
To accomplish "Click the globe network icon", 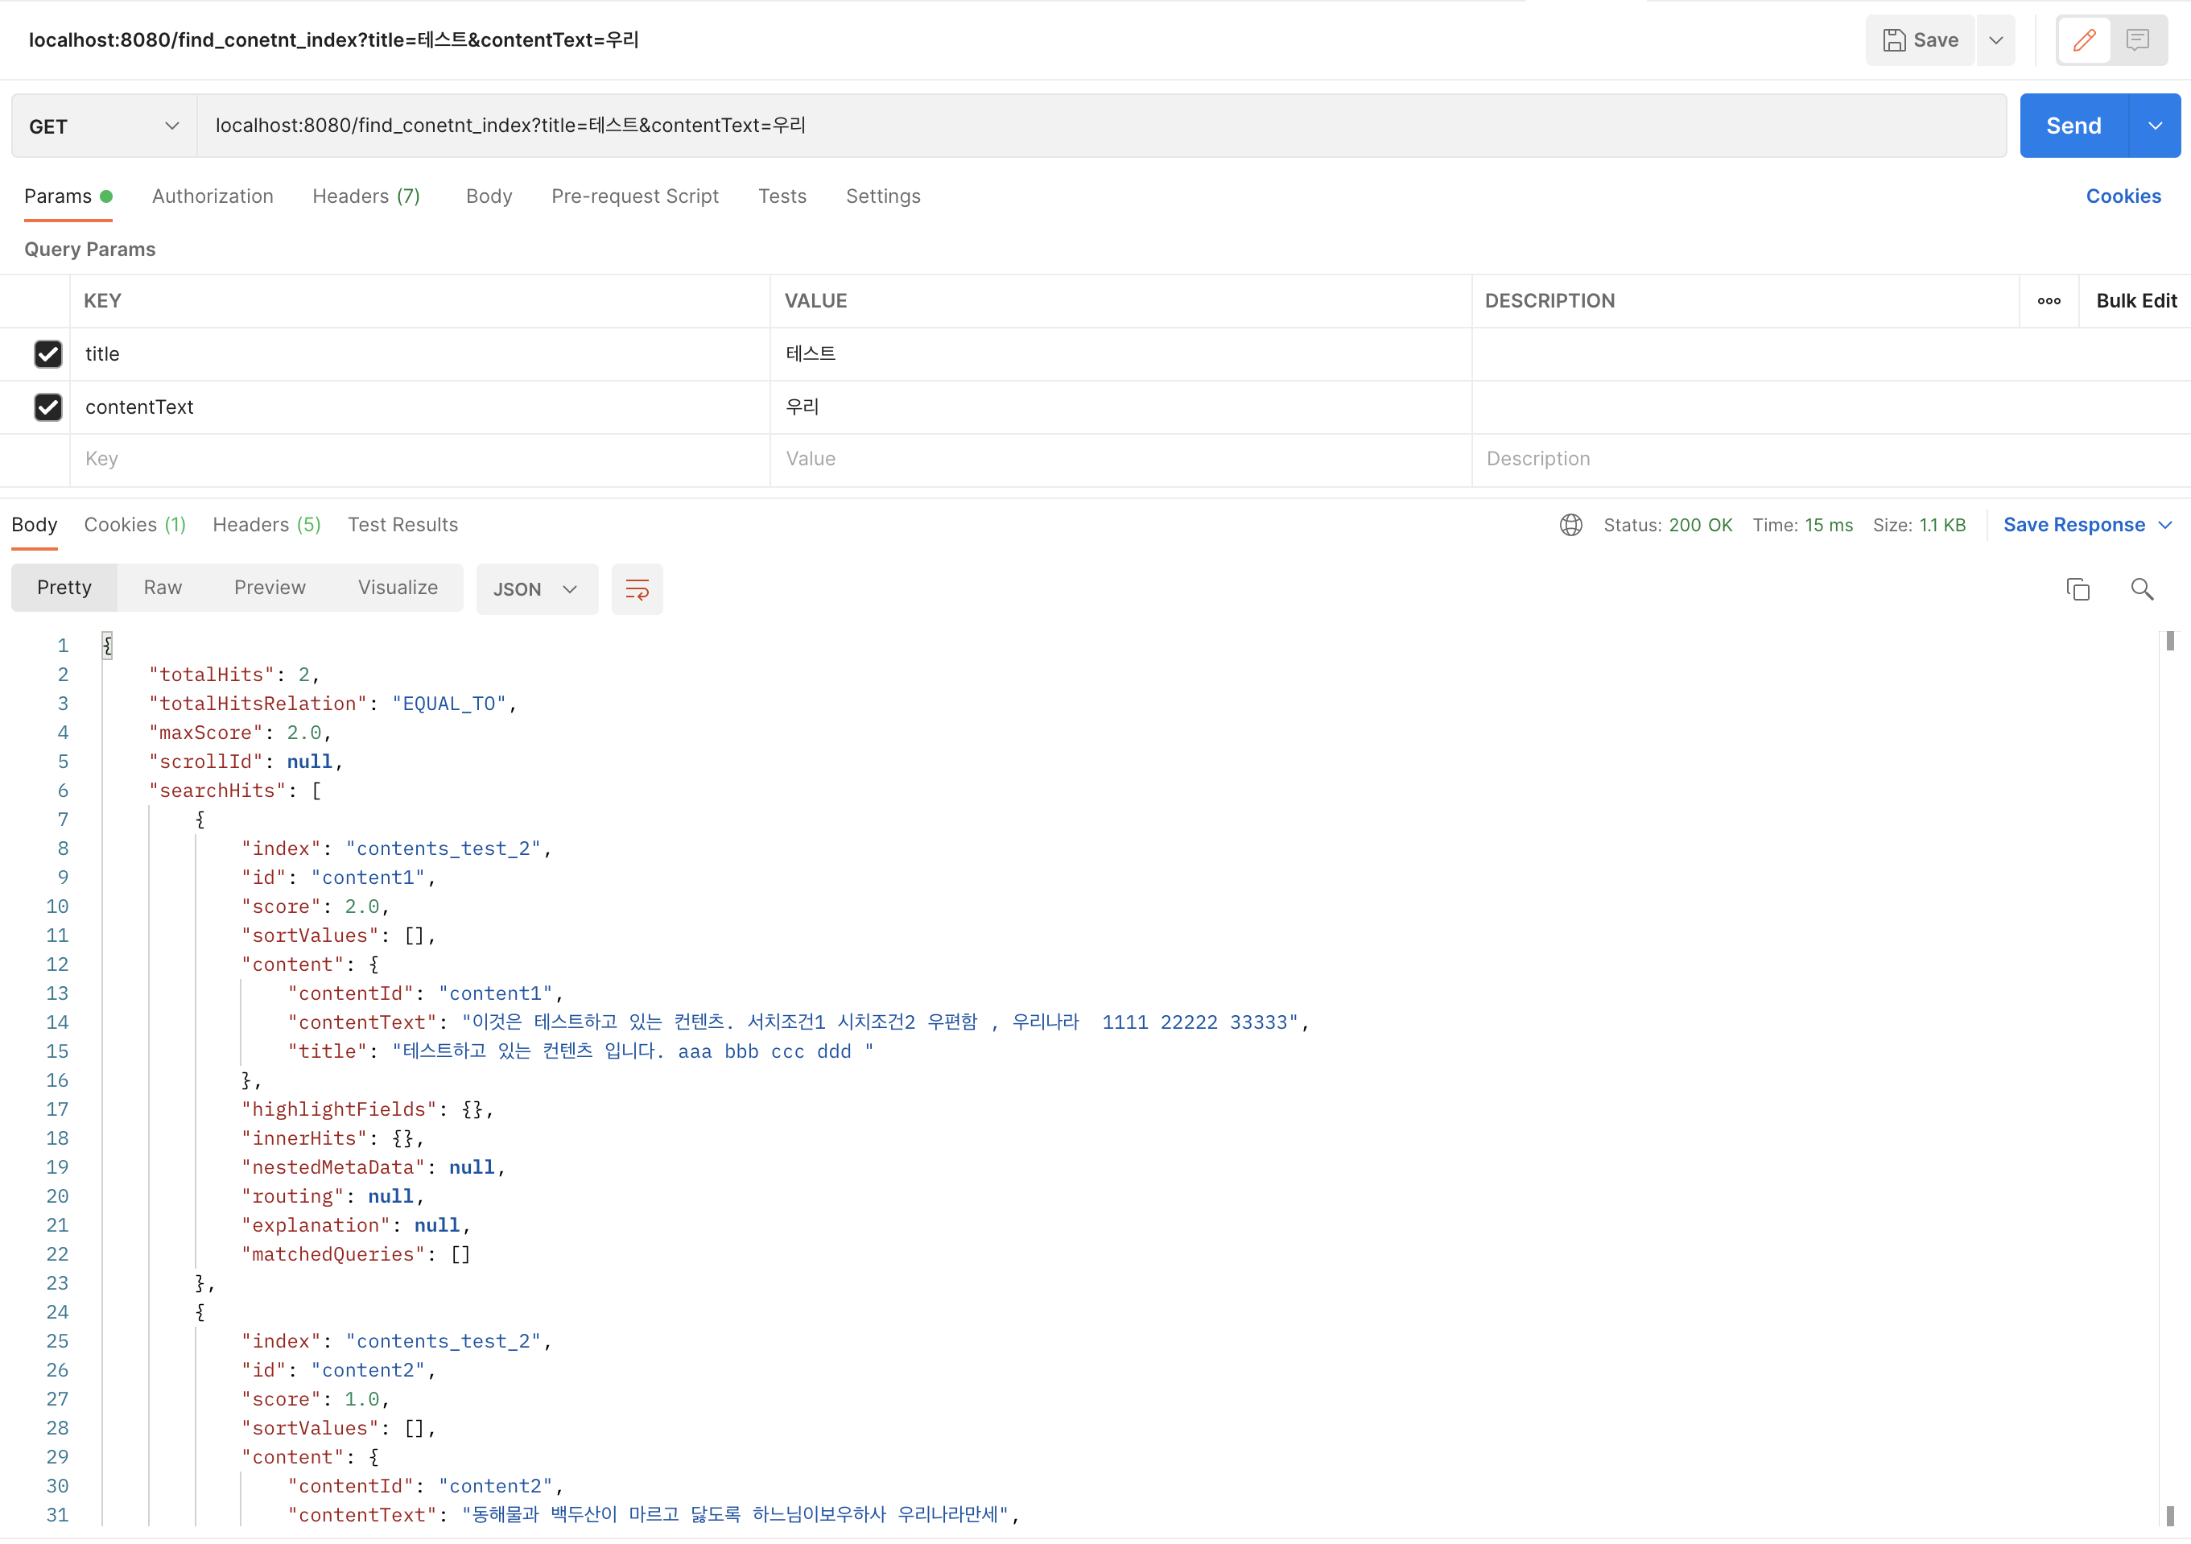I will (x=1570, y=525).
